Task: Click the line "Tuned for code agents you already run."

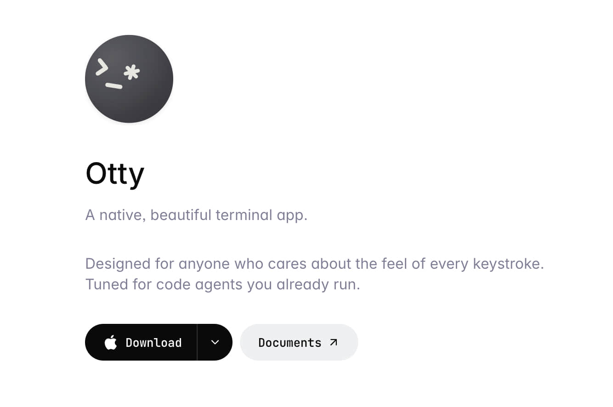Action: (x=223, y=284)
